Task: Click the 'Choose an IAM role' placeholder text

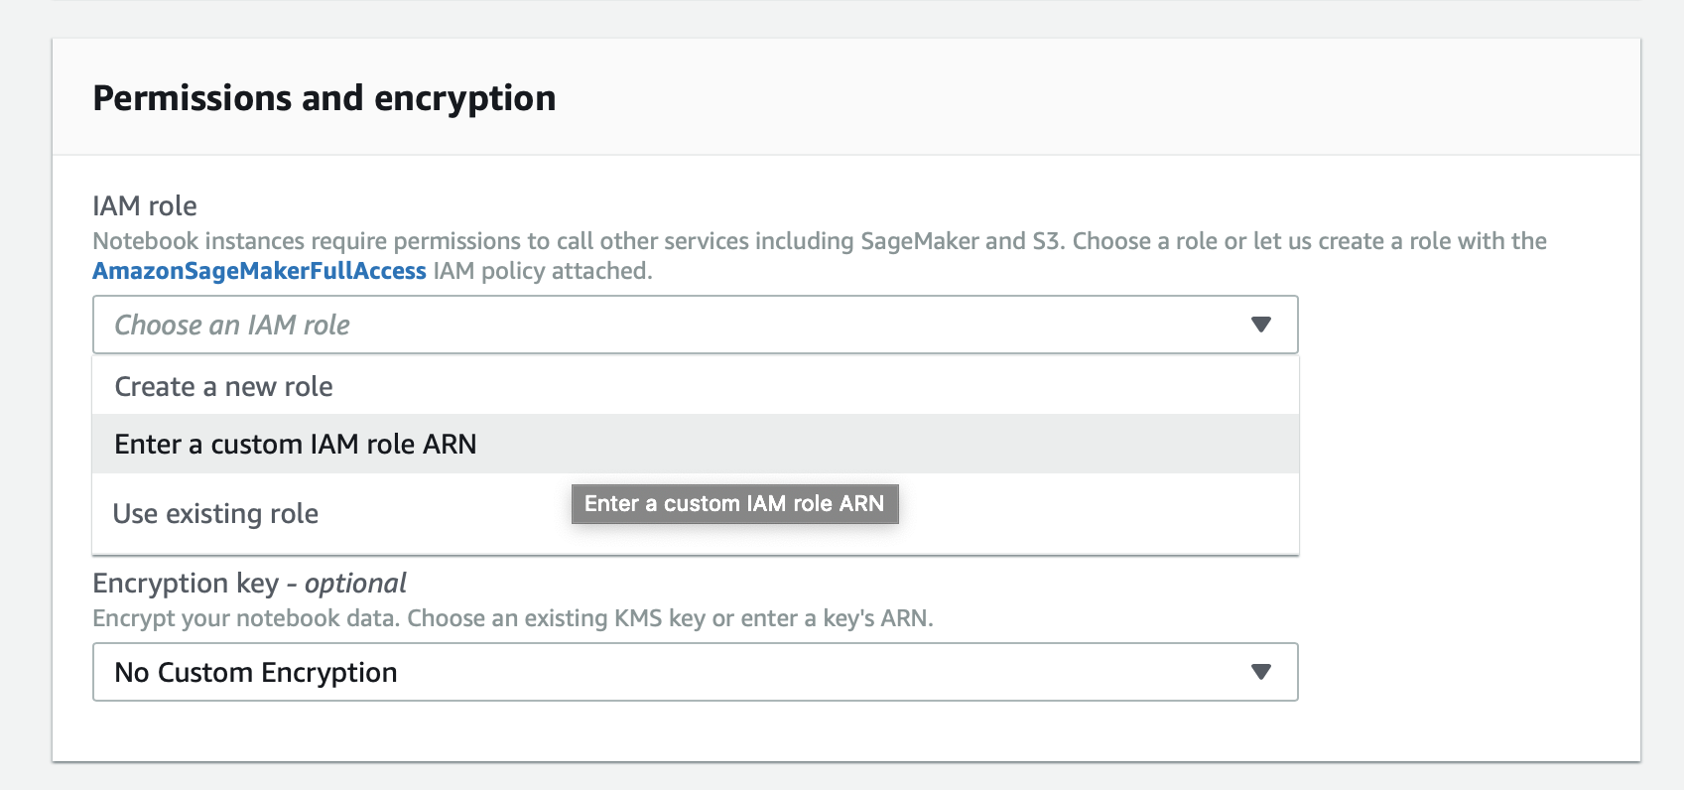Action: (x=232, y=325)
